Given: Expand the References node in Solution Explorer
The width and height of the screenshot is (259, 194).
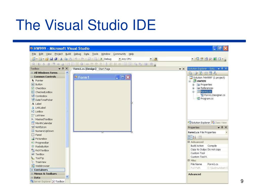Looking at the screenshot, I should pyautogui.click(x=193, y=88).
